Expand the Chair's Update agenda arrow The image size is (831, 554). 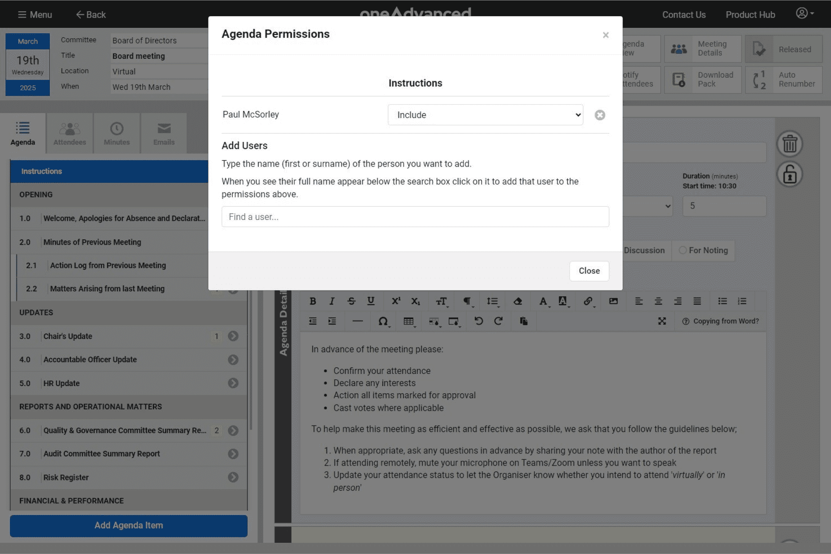coord(233,336)
